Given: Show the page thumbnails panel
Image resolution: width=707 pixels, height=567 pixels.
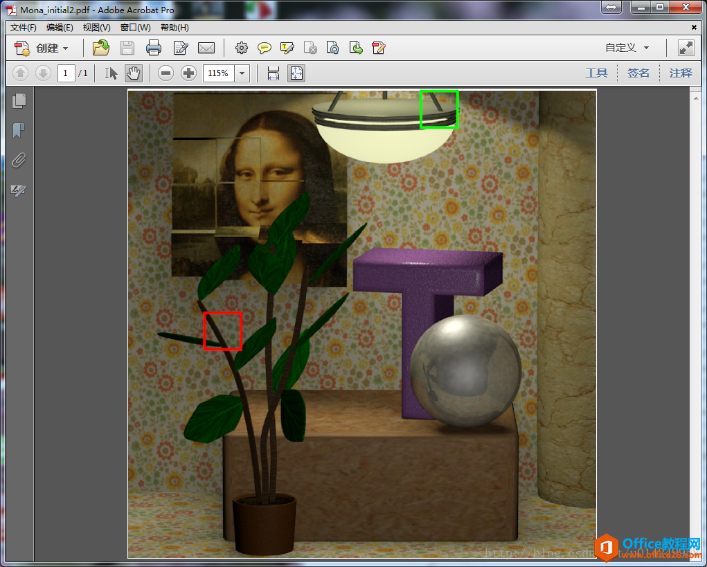Looking at the screenshot, I should coord(19,100).
